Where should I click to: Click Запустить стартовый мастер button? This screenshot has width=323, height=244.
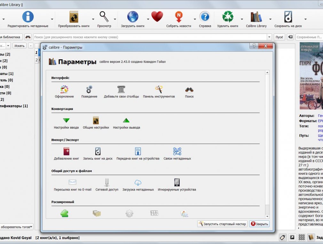coord(223,224)
